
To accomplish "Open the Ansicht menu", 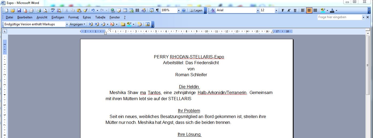I will click(x=42, y=17).
